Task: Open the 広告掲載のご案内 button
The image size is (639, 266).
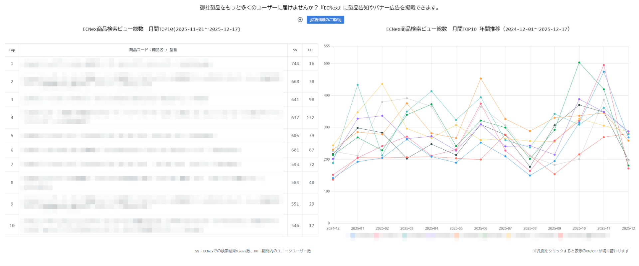Action: 325,20
